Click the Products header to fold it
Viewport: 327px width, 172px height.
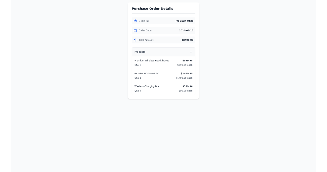click(x=163, y=52)
